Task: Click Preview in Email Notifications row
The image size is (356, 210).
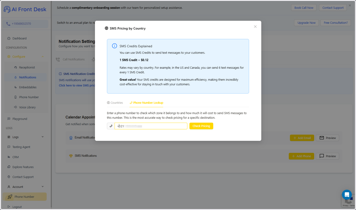Action: point(328,138)
